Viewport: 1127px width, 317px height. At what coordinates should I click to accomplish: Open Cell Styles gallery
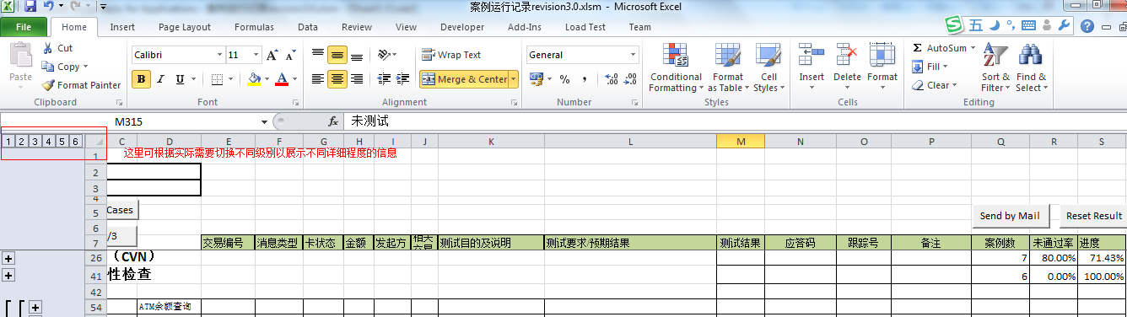(768, 67)
